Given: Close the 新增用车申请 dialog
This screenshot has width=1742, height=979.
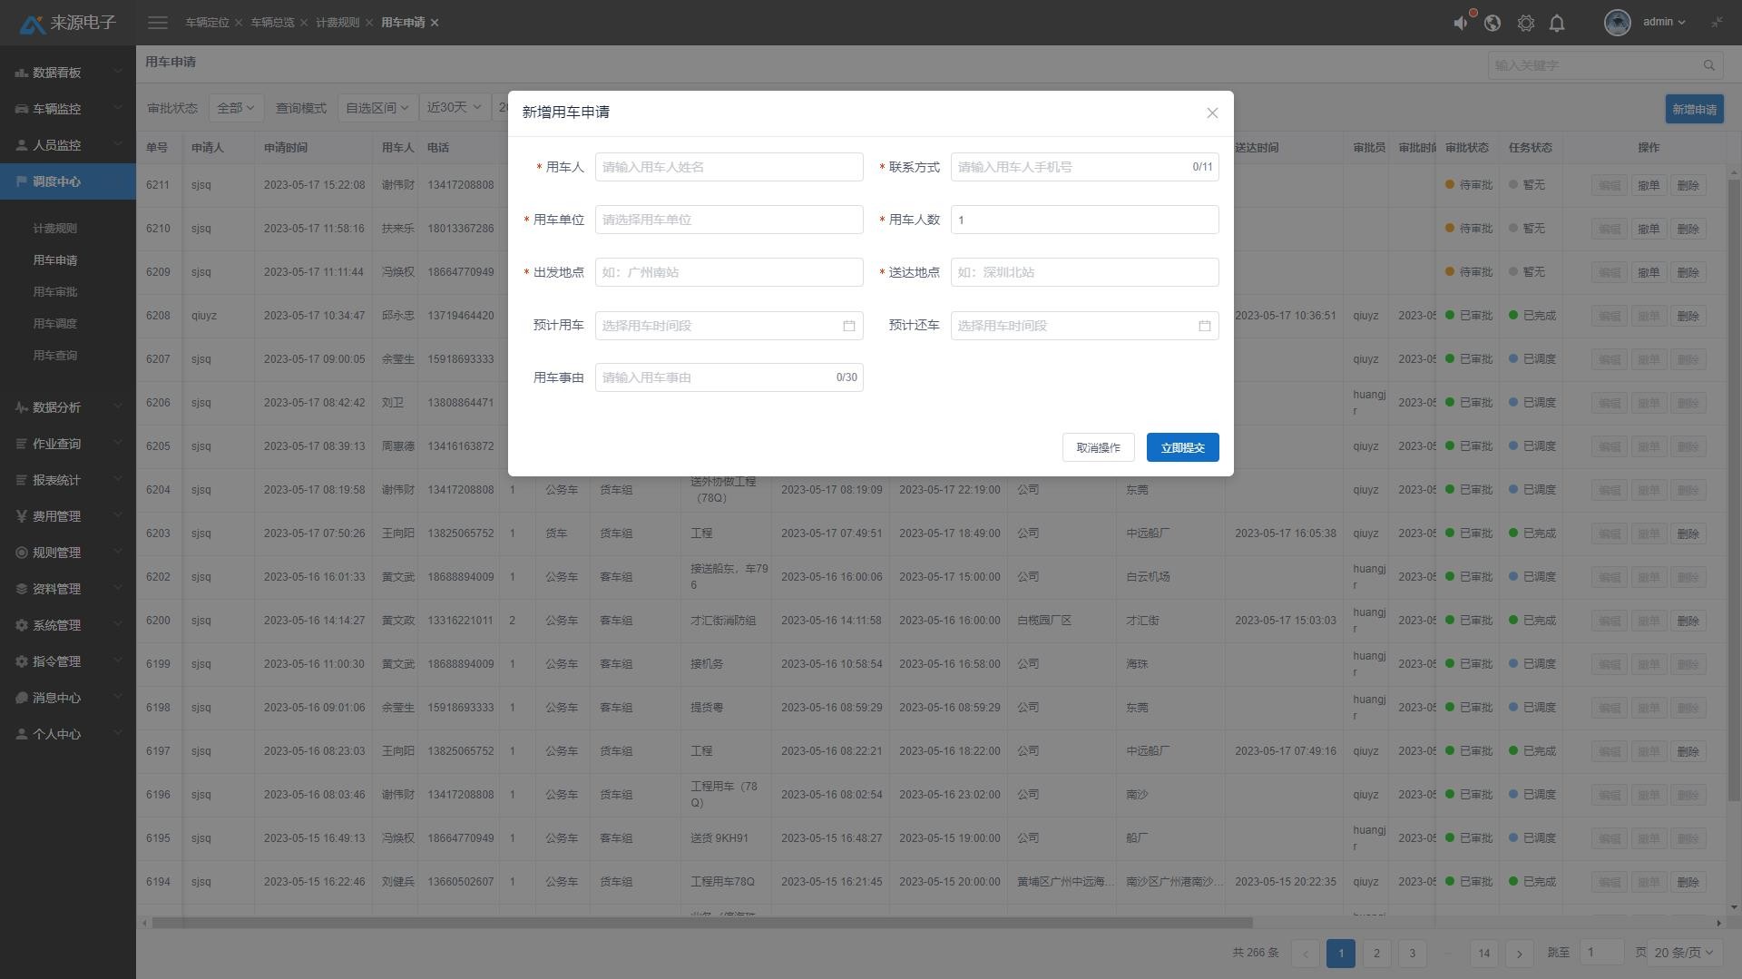Looking at the screenshot, I should [1212, 113].
